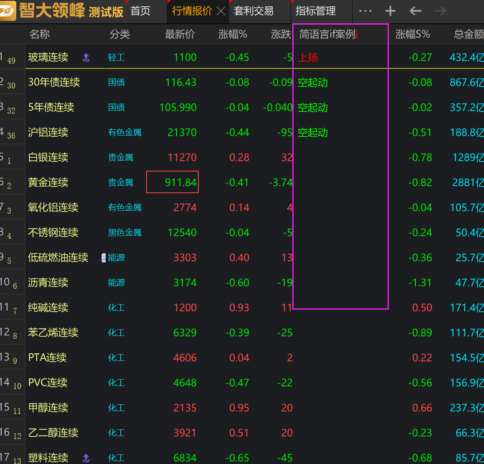Toggle sort arrow on 简语言if案例 column
Viewport: 484px width, 464px height.
click(356, 35)
